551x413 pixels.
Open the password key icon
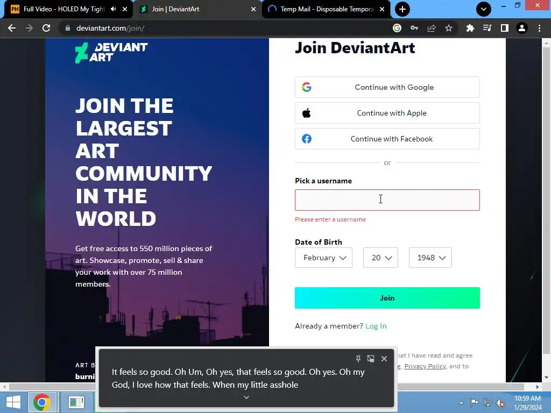point(414,28)
